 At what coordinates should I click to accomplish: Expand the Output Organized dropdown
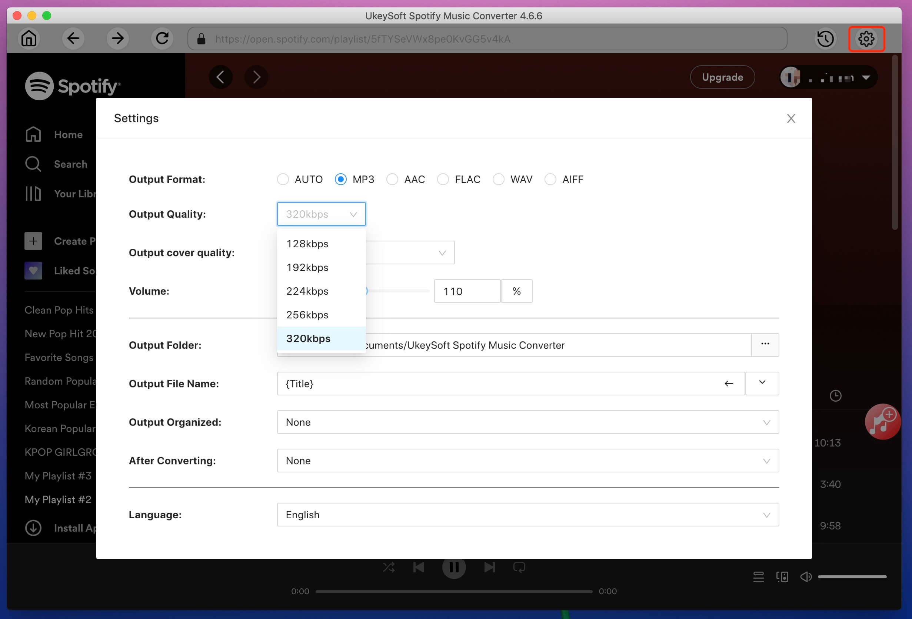[766, 422]
